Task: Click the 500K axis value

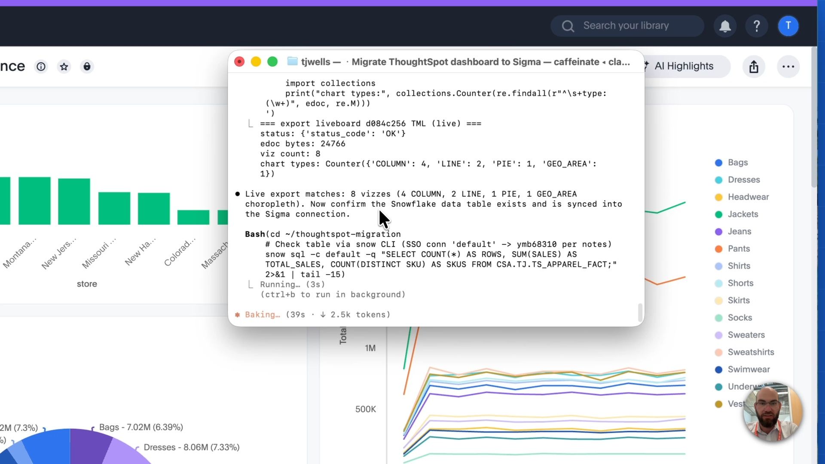Action: tap(365, 409)
